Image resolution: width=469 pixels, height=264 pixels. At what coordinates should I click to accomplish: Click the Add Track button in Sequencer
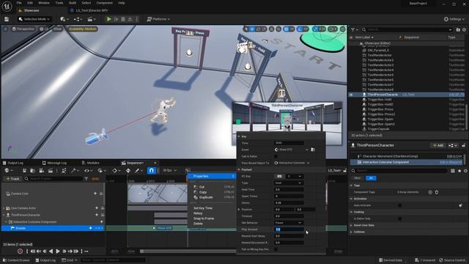click(x=12, y=179)
